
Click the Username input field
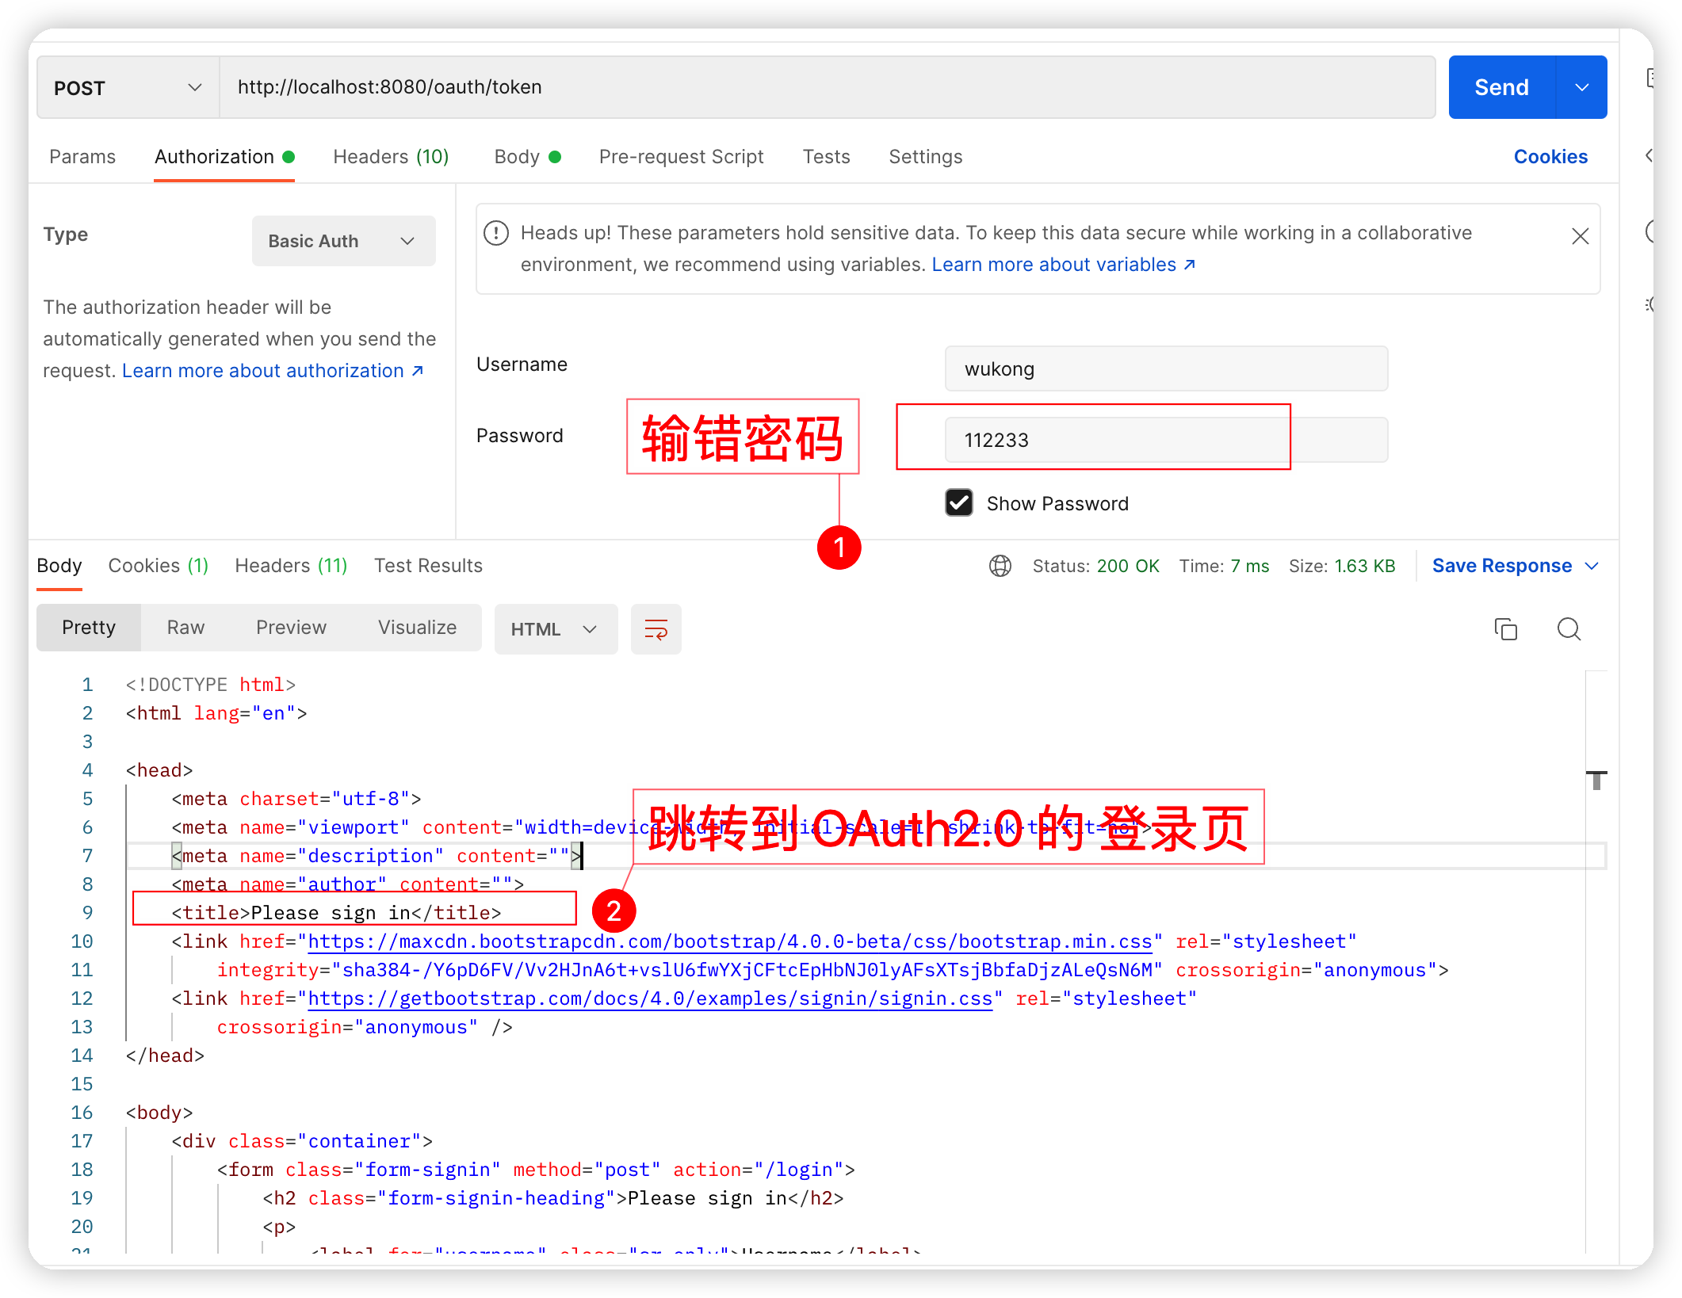pos(1165,369)
